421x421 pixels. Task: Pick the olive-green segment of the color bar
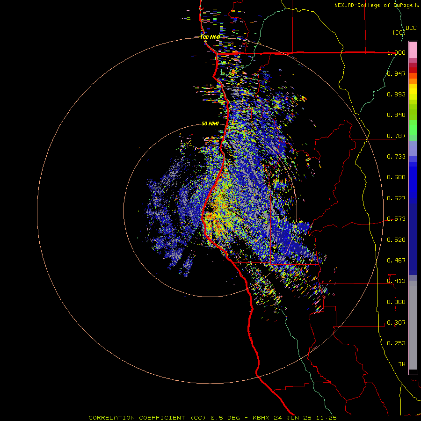tap(413, 112)
